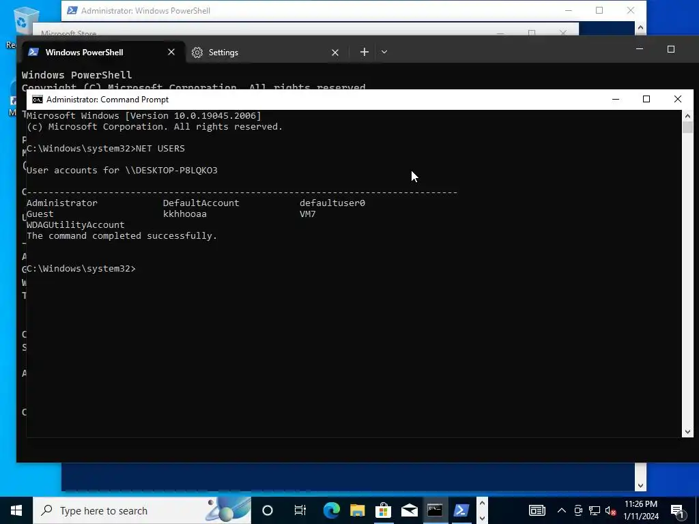Click the kkhhooaa user name
Image resolution: width=699 pixels, height=524 pixels.
pyautogui.click(x=184, y=214)
